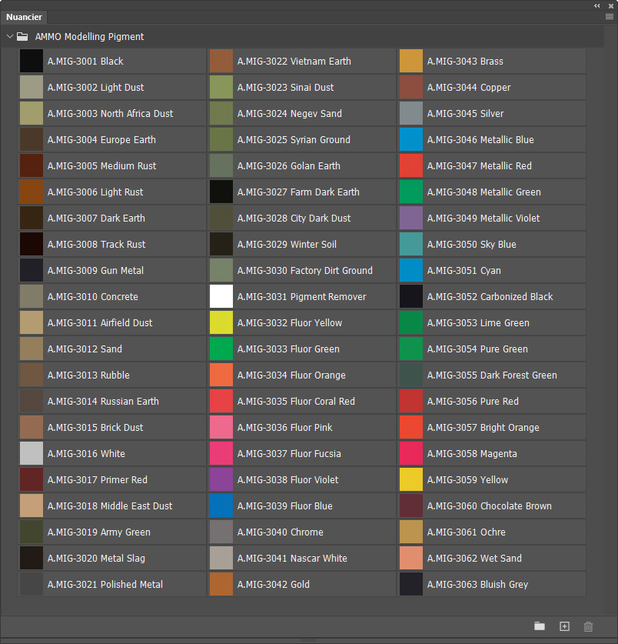
Task: Close the Nuancier panel with X
Action: [x=610, y=5]
